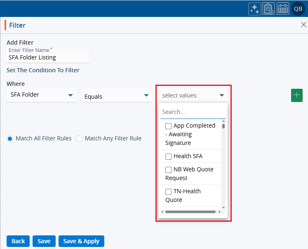Click the AI sparkle icon in header
Screen dimensions: 308x249
tap(255, 9)
